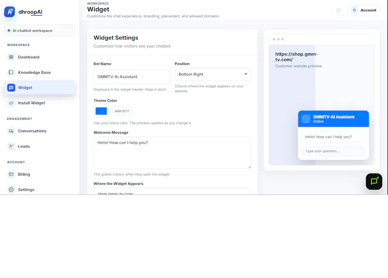
Task: Open Billing page
Action: (39, 174)
